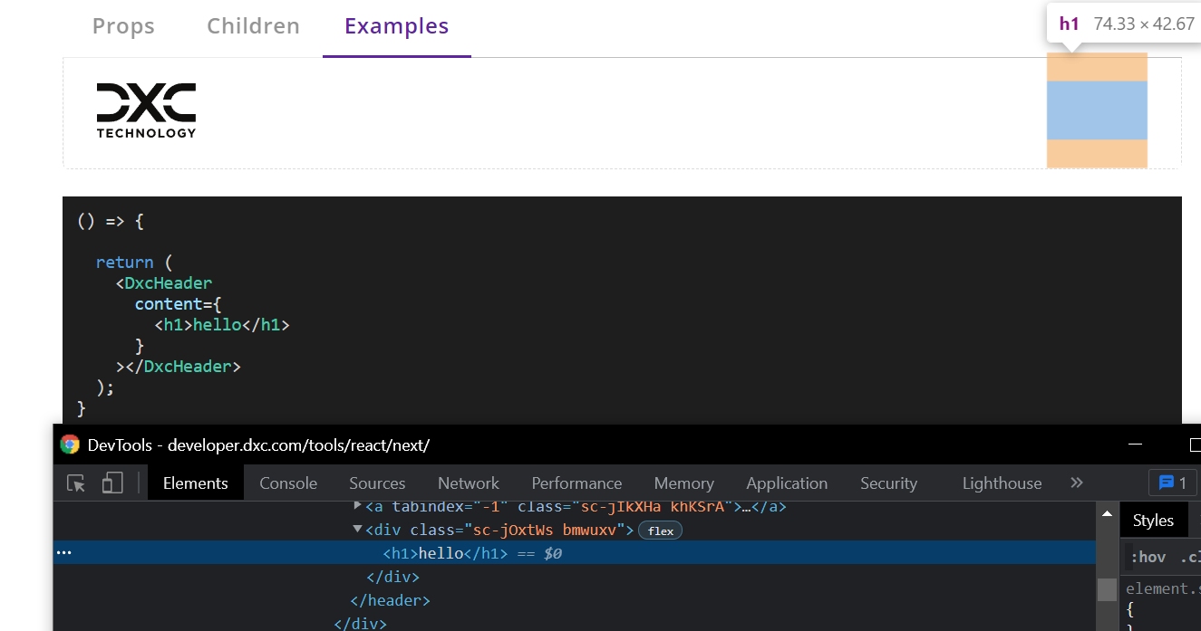The image size is (1201, 631).
Task: Click the scroll up arrow in Elements panel
Action: (x=1107, y=514)
